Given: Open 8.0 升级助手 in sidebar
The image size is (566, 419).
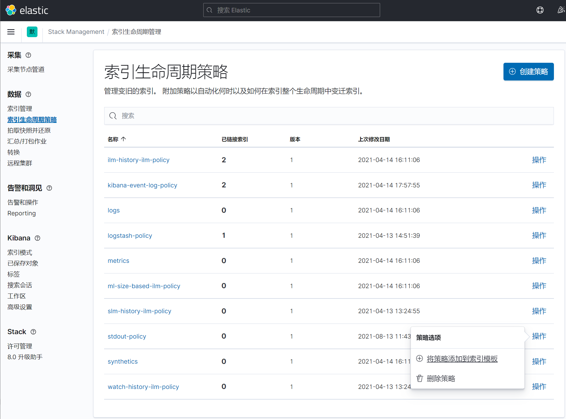Looking at the screenshot, I should (x=25, y=357).
